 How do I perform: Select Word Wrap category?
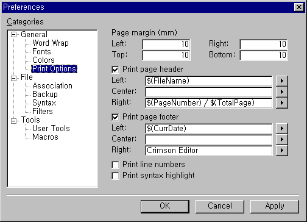tap(51, 43)
